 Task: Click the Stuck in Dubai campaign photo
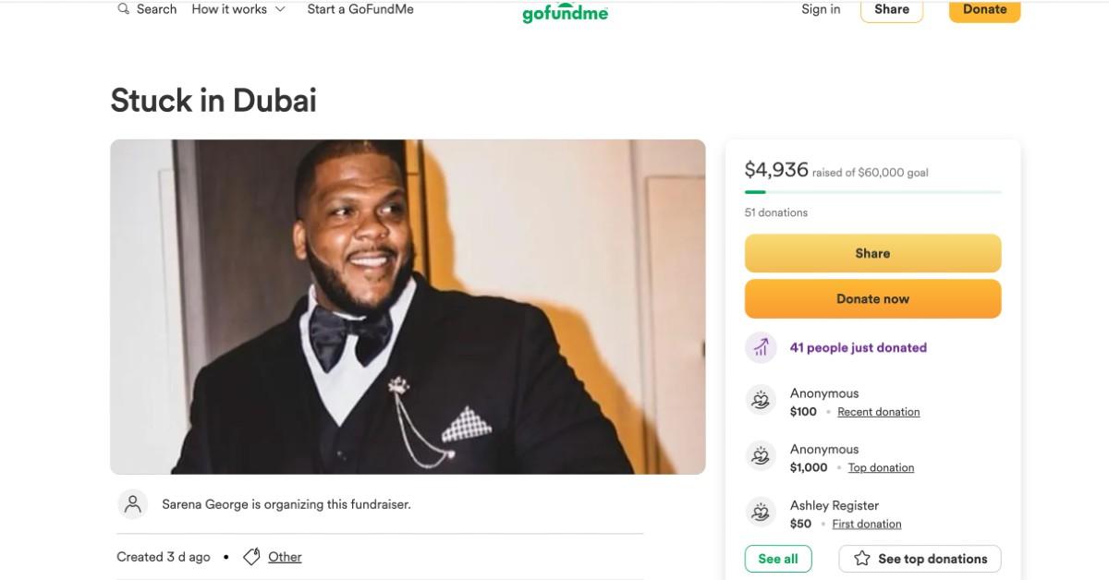(407, 307)
